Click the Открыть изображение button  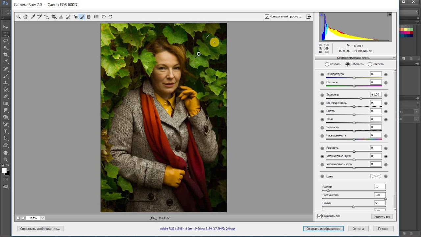tap(323, 228)
